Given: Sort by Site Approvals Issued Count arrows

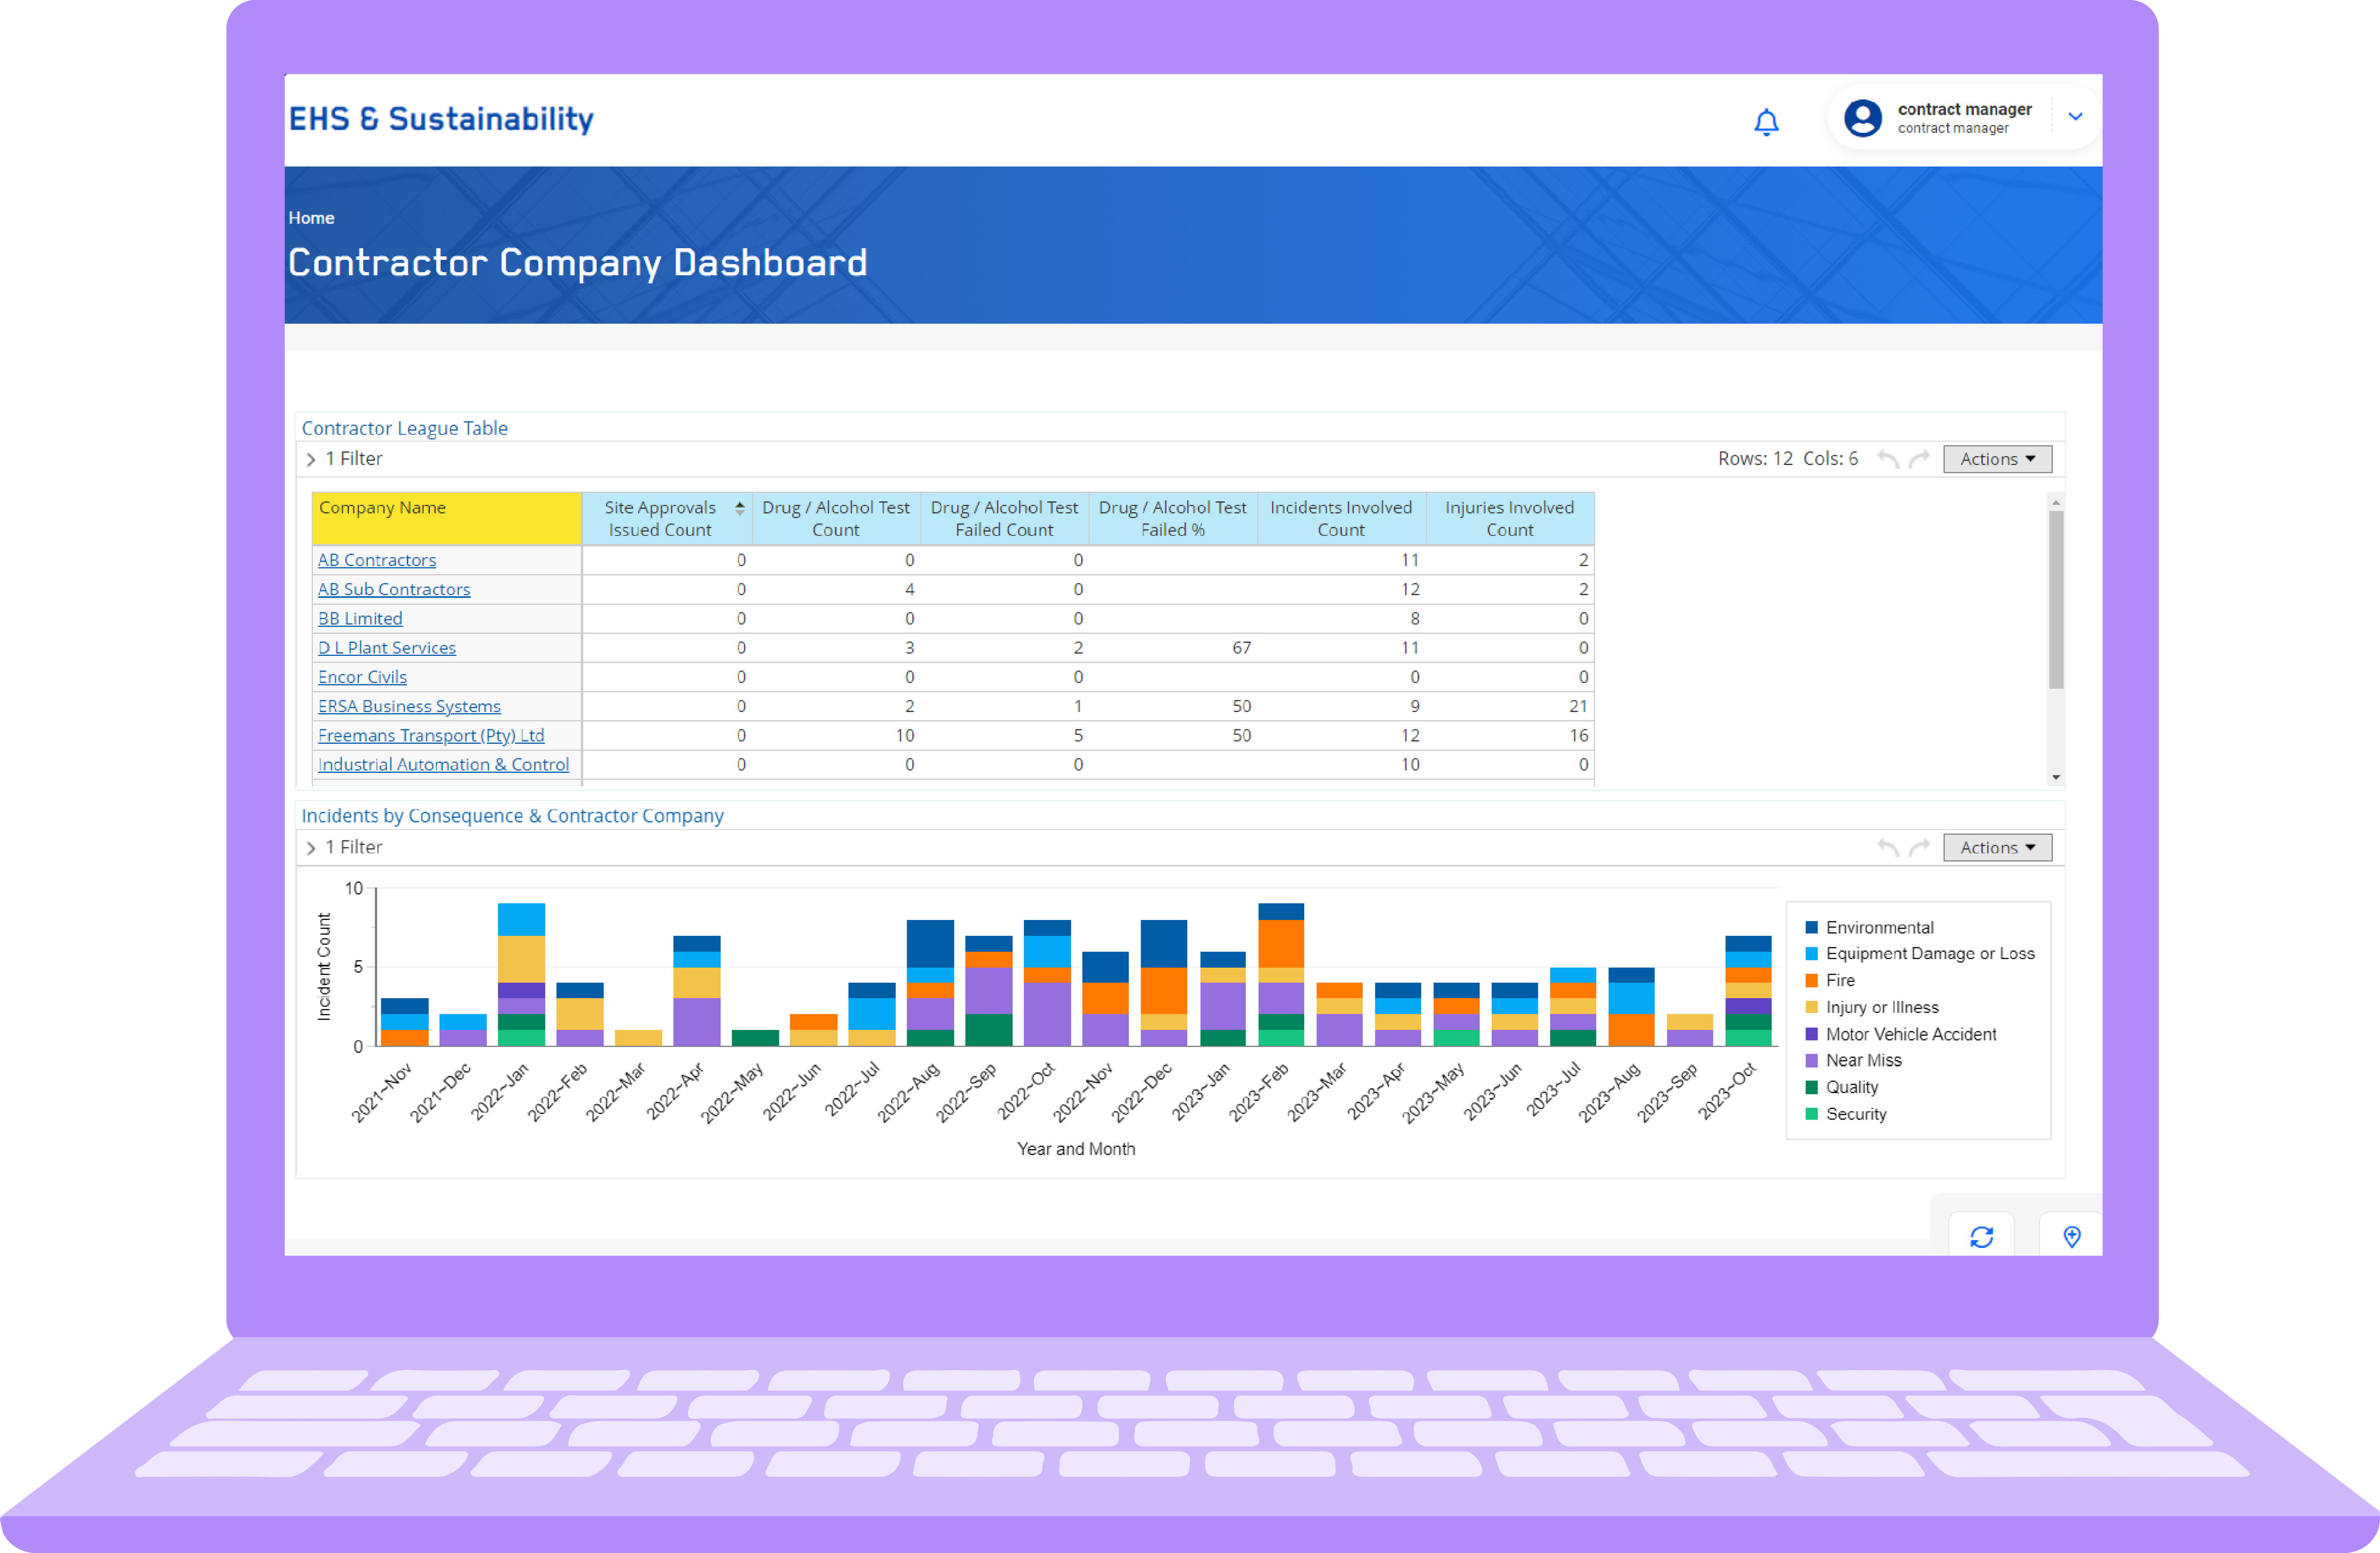Looking at the screenshot, I should point(739,508).
